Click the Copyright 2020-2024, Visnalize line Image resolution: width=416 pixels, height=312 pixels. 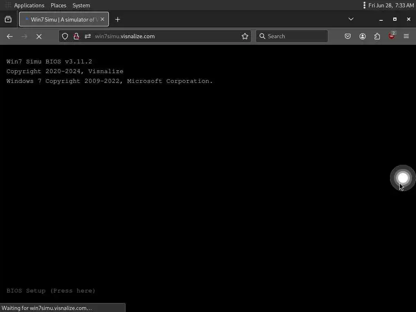pos(65,71)
